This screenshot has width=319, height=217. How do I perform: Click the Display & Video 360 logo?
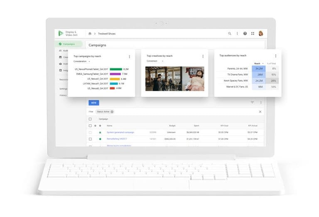61,33
